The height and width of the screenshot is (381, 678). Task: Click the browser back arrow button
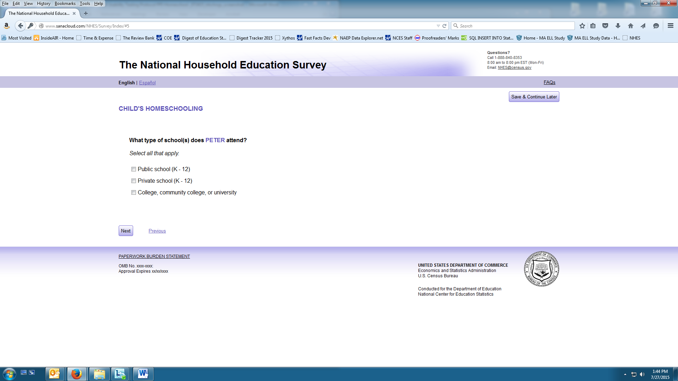click(x=20, y=26)
